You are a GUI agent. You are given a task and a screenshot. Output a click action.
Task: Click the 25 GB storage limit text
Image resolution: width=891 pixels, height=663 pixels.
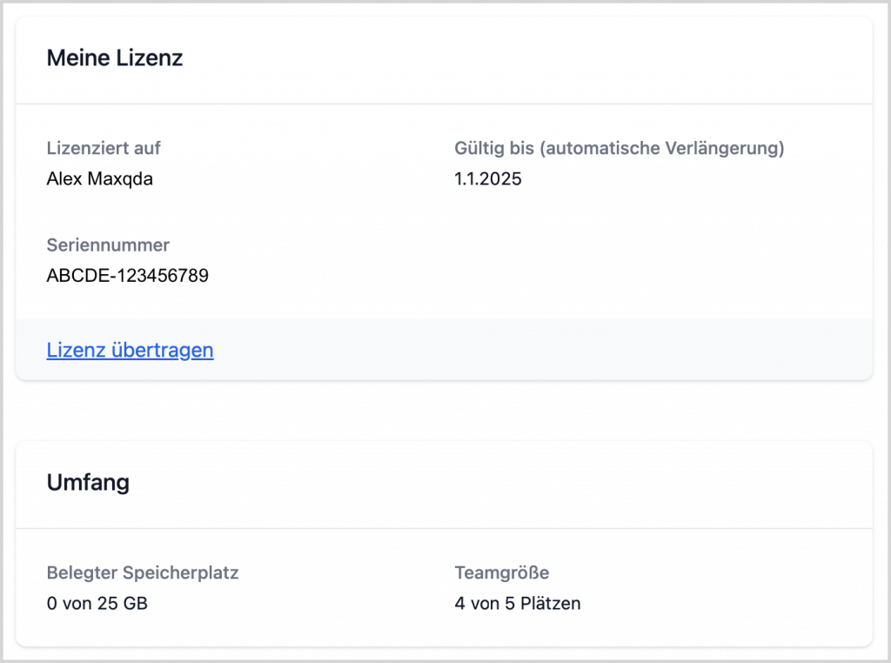click(126, 603)
